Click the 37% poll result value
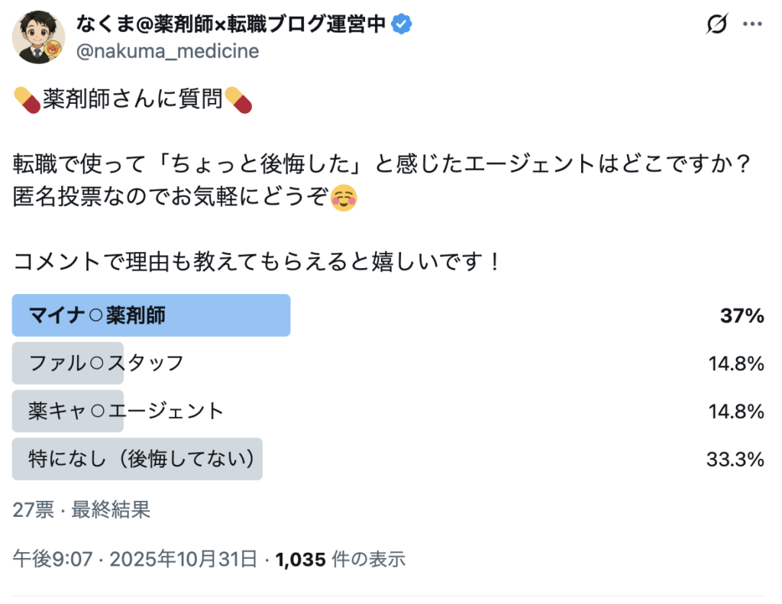Viewport: 782px width, 604px height. pyautogui.click(x=742, y=316)
